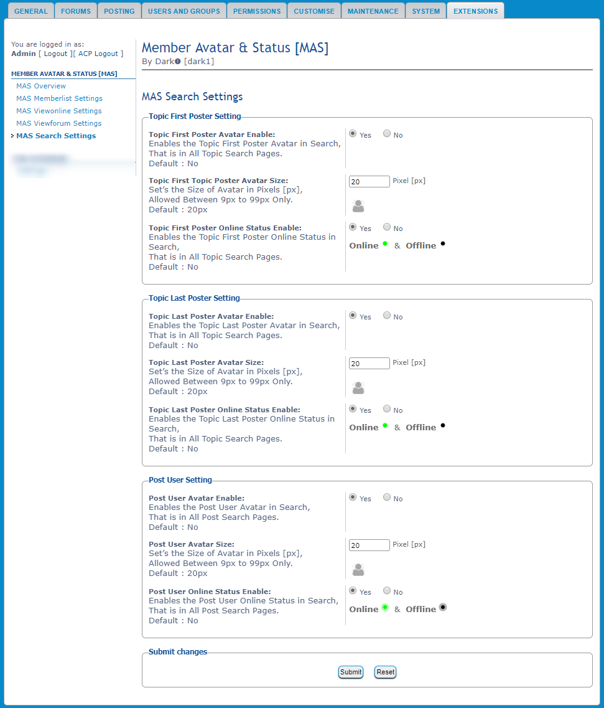Click the avatar preview icon under Topic Last Poster
Viewport: 604px width, 708px height.
(x=358, y=388)
